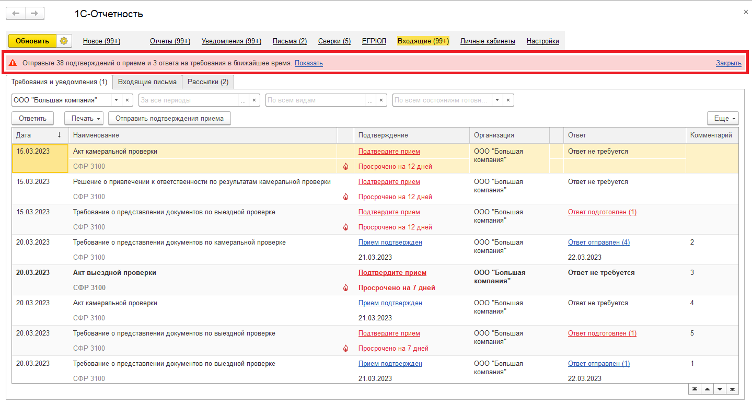Clear the period filter with X
The width and height of the screenshot is (752, 404).
(x=254, y=100)
